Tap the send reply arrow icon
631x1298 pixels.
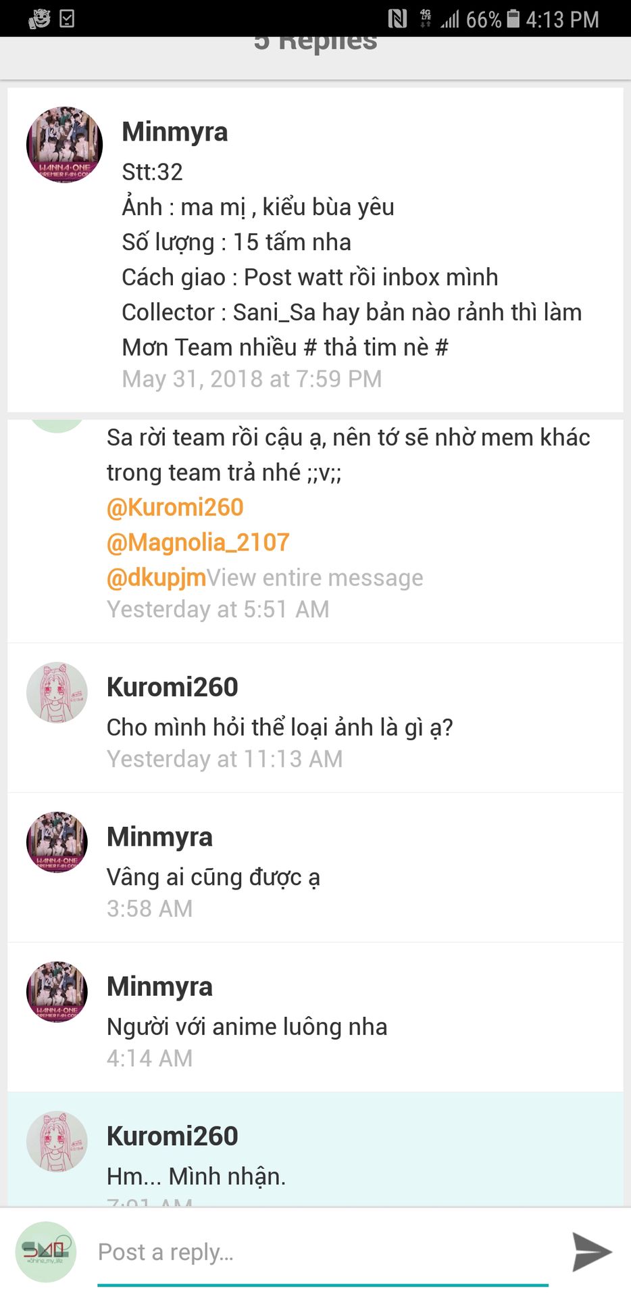tap(591, 1251)
